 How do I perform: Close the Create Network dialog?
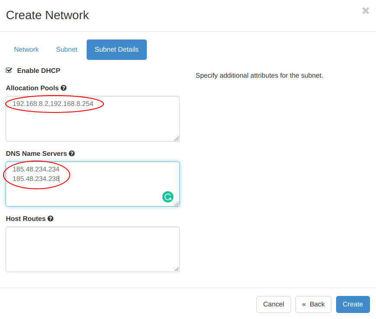pyautogui.click(x=366, y=10)
